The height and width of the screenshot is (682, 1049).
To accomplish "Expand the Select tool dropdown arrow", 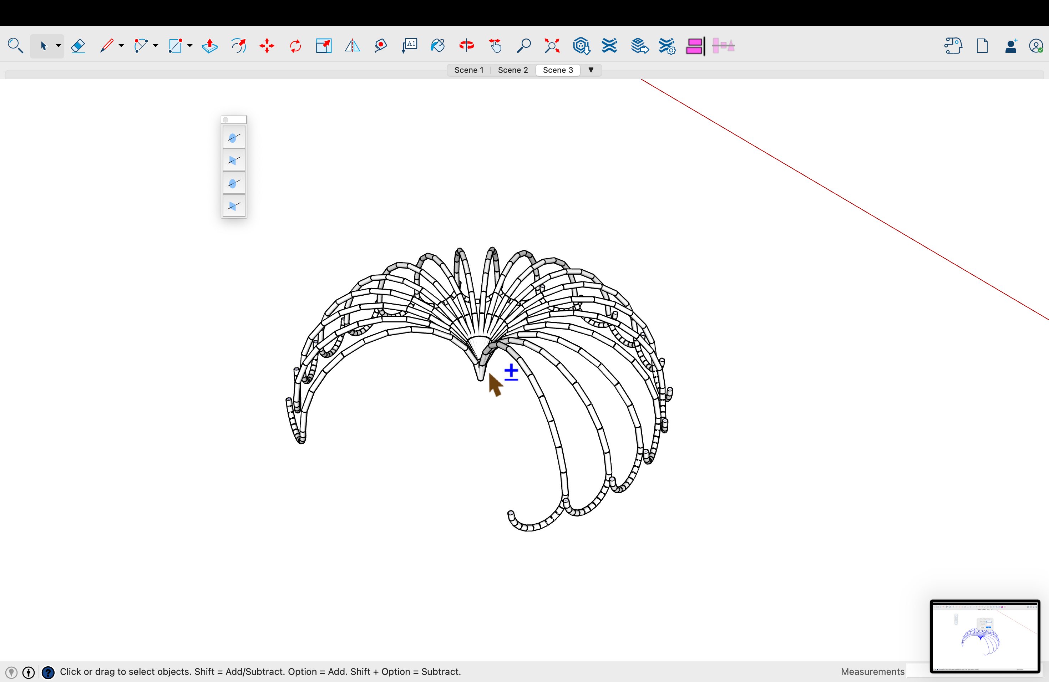I will [58, 46].
